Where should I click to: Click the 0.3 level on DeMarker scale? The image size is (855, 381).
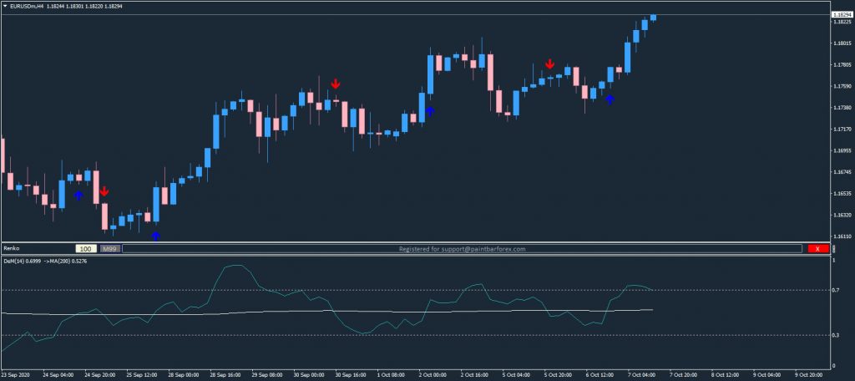click(x=835, y=336)
